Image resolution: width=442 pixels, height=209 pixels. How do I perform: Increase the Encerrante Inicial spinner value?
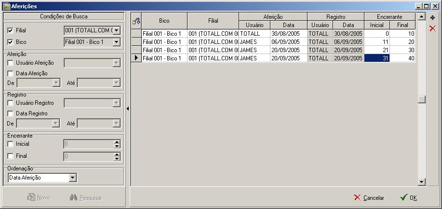[x=117, y=142]
